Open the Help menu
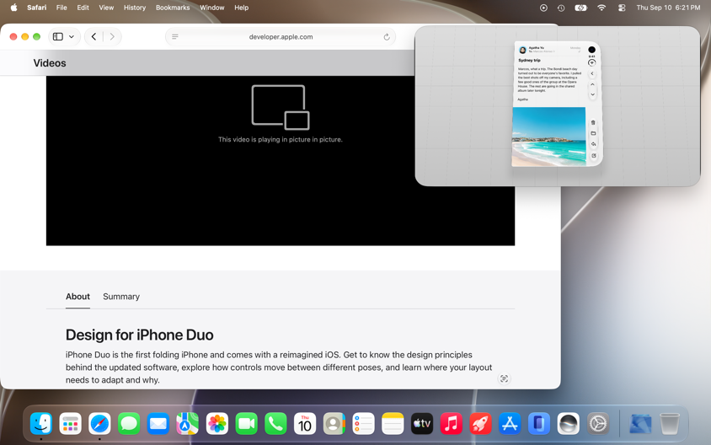 pos(241,8)
